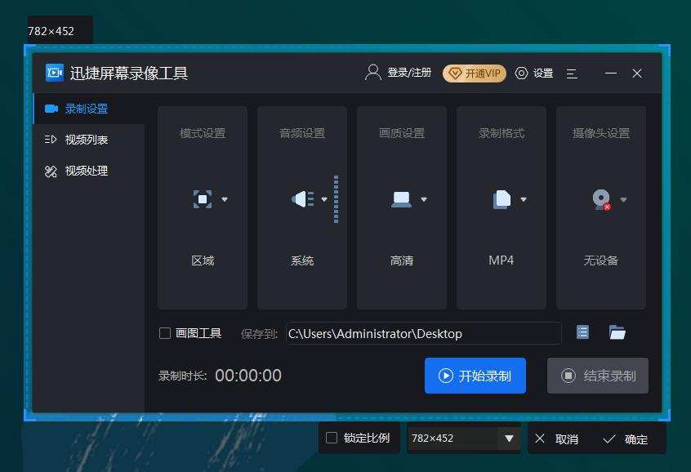Click the region mode icon under 模式设置
This screenshot has height=472, width=691.
[x=203, y=199]
